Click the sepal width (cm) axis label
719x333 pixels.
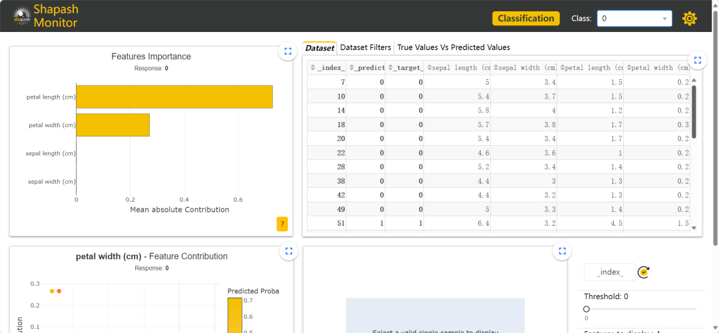[52, 182]
